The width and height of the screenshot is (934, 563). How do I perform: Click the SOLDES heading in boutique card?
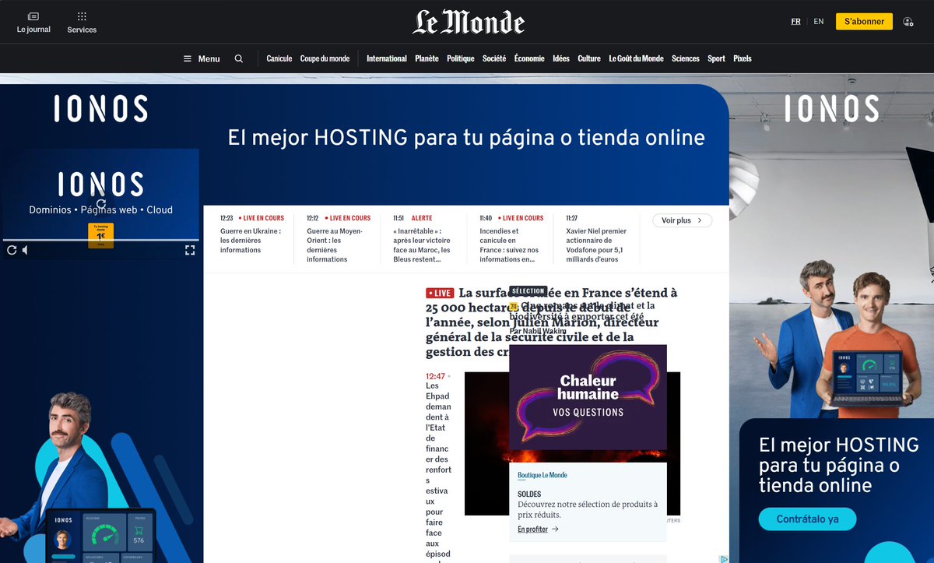[x=529, y=494]
